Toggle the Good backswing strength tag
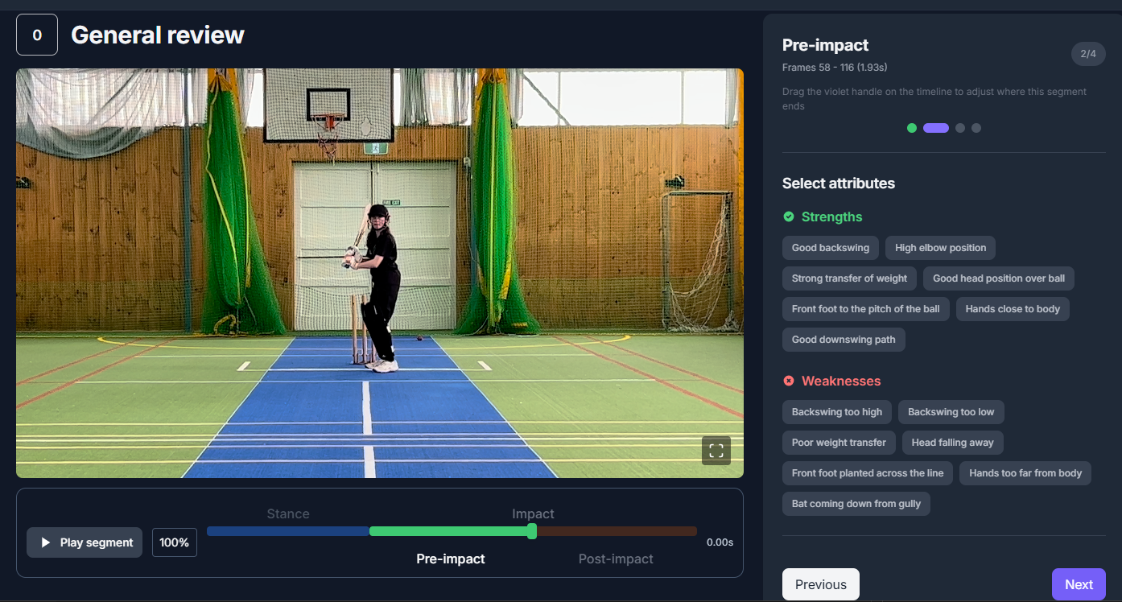 [830, 248]
